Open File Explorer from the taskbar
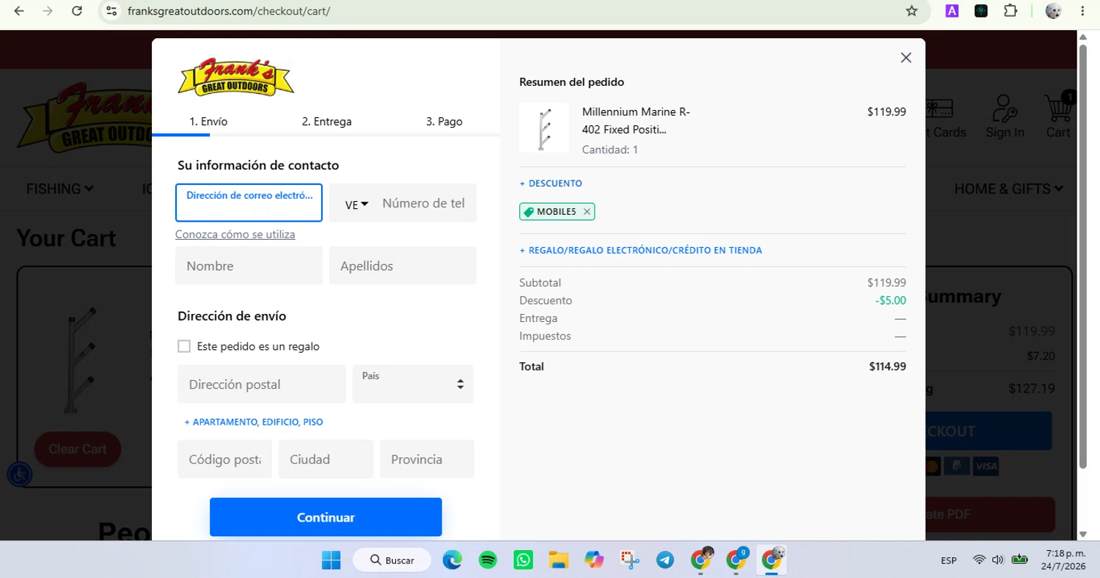Image resolution: width=1100 pixels, height=578 pixels. click(x=559, y=560)
